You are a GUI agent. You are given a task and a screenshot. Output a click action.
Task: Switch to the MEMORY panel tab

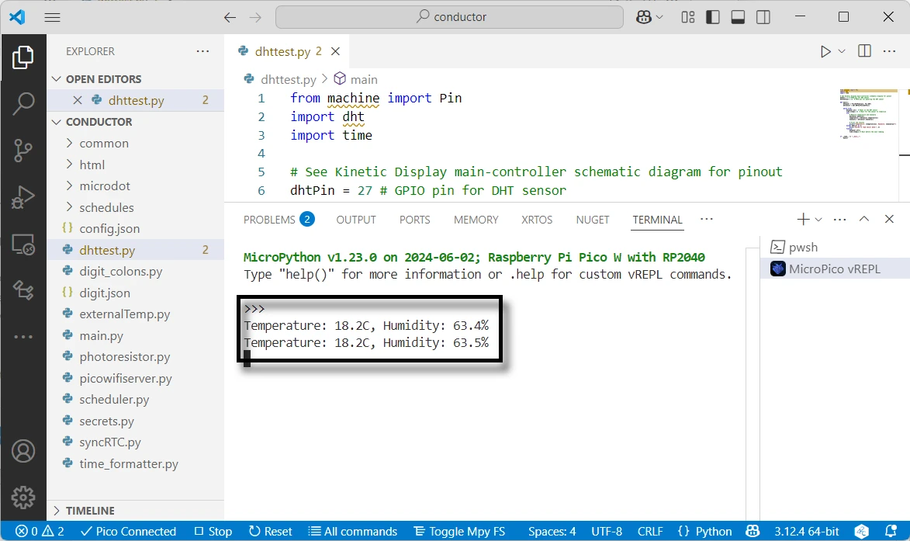[476, 220]
